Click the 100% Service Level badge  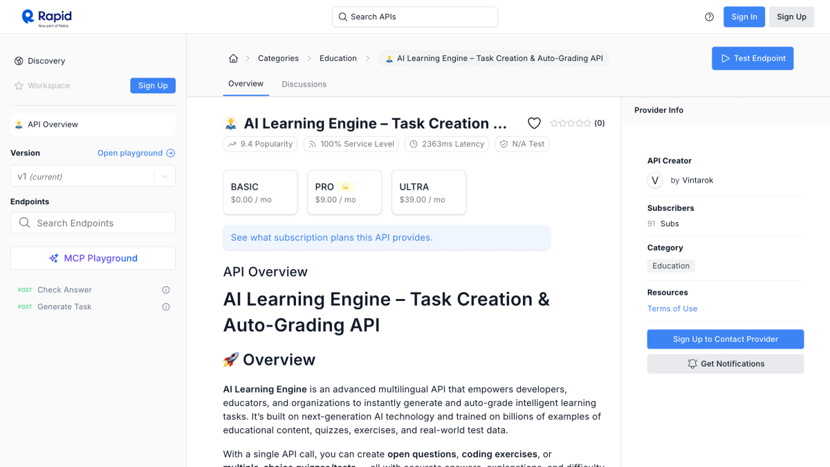(351, 144)
